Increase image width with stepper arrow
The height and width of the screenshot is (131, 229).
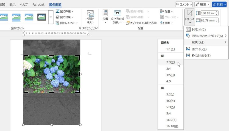(x=217, y=19)
